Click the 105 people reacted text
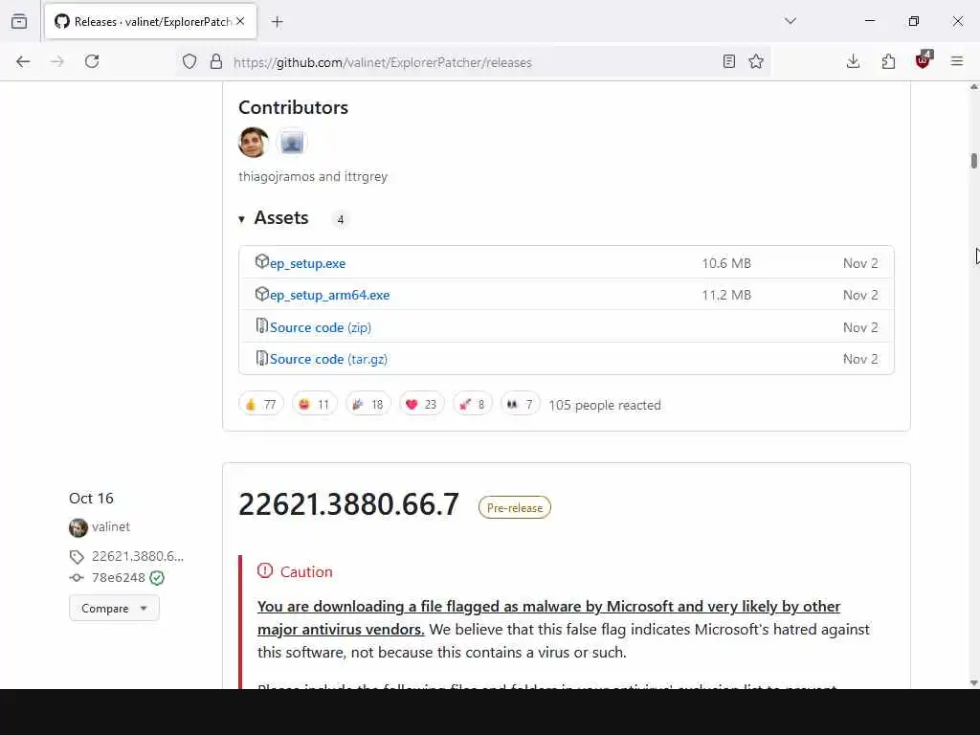 pyautogui.click(x=605, y=405)
